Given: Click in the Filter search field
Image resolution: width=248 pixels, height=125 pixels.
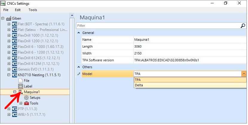Looking at the screenshot, I should click(x=158, y=26).
